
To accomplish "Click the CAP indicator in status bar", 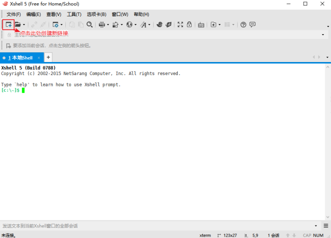I will tap(307, 235).
